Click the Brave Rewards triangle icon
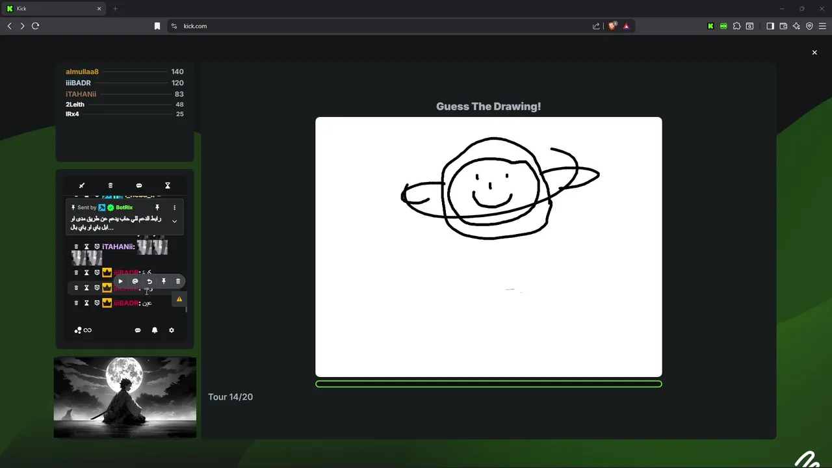The width and height of the screenshot is (832, 468). 626,26
